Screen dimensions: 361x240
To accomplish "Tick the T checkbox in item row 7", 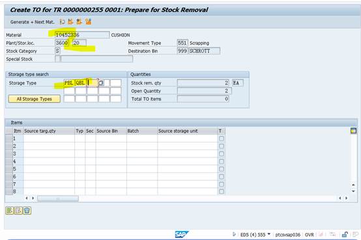I will click(x=222, y=184).
